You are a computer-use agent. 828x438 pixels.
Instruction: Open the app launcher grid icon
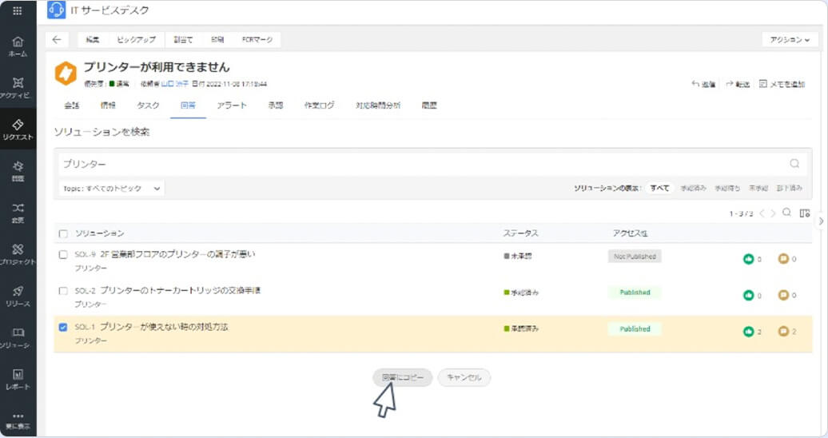[18, 10]
